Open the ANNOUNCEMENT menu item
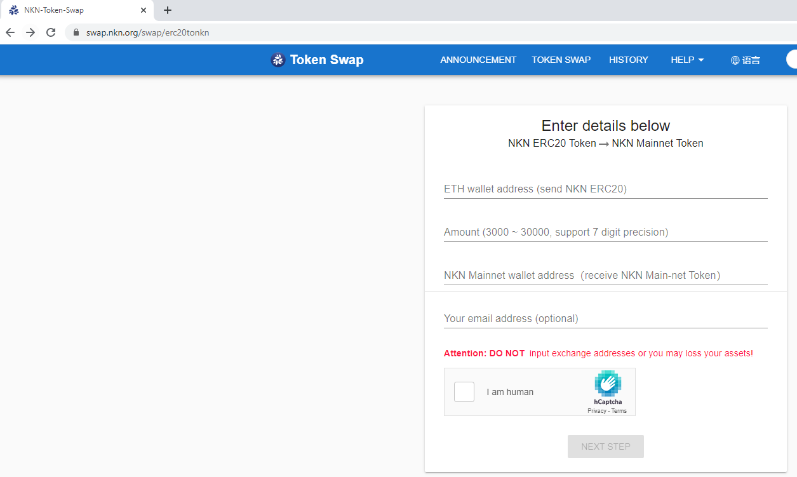The width and height of the screenshot is (797, 477). (478, 60)
